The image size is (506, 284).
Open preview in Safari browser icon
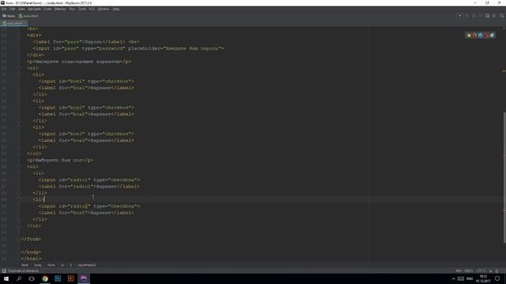click(x=481, y=35)
